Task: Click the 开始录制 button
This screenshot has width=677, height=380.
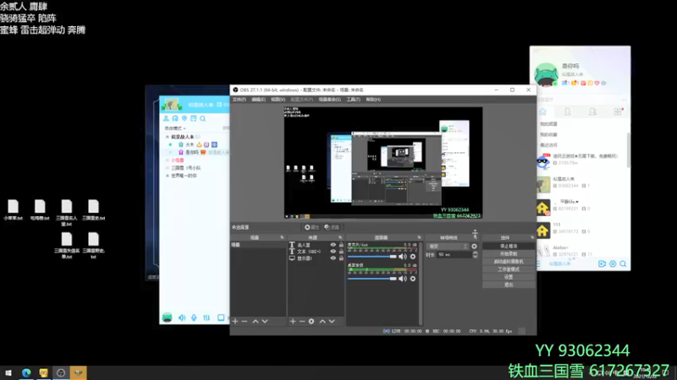Action: [x=509, y=254]
